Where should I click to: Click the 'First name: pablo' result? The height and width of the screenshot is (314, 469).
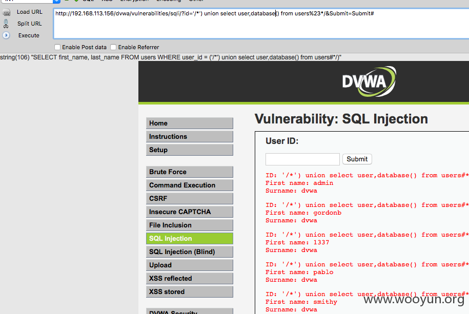(299, 272)
